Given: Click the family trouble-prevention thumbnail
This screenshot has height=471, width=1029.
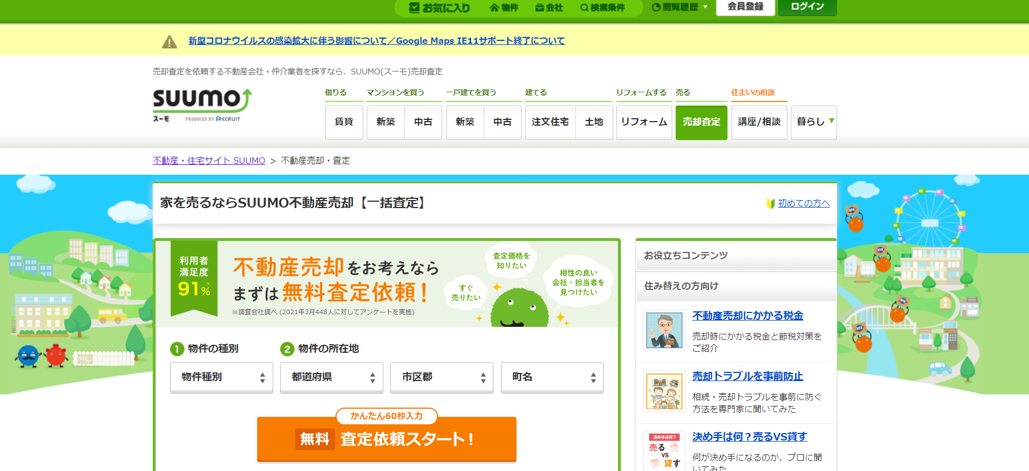Looking at the screenshot, I should [664, 391].
